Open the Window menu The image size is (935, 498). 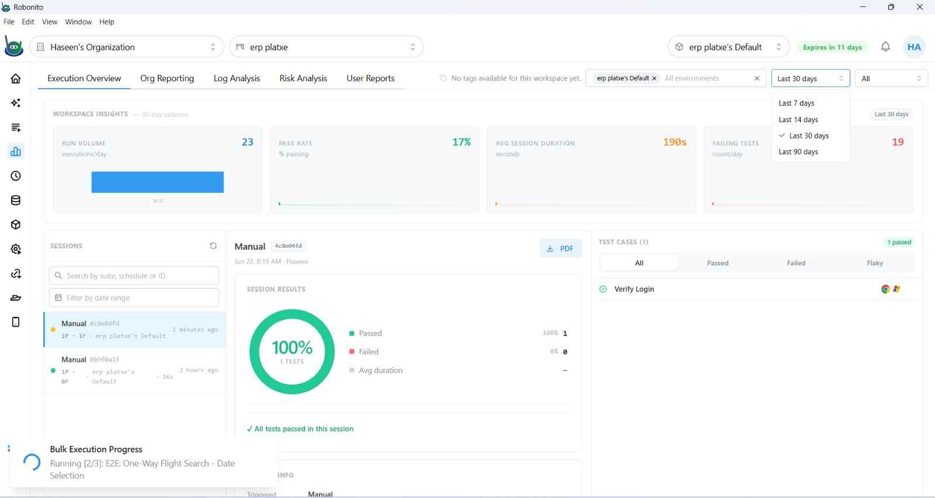tap(78, 22)
